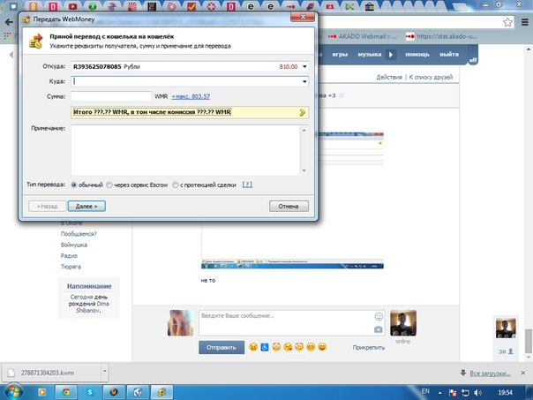Open the помощь menu item

[417, 55]
